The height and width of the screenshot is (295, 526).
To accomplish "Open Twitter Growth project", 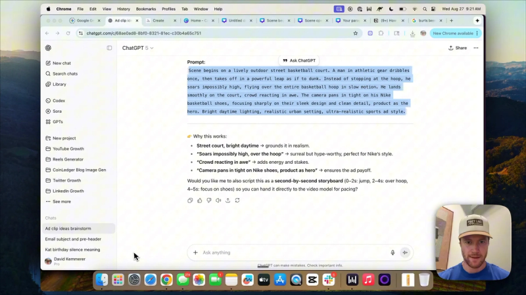I will [63, 181].
